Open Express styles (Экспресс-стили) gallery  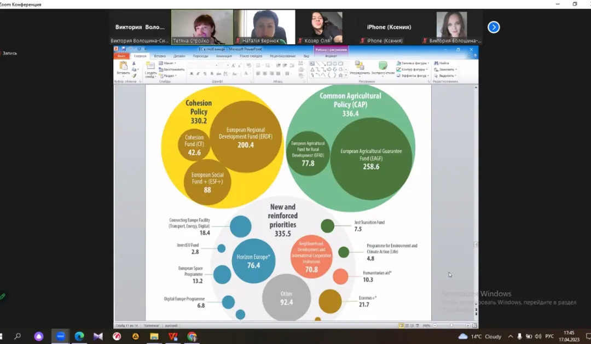coord(383,67)
